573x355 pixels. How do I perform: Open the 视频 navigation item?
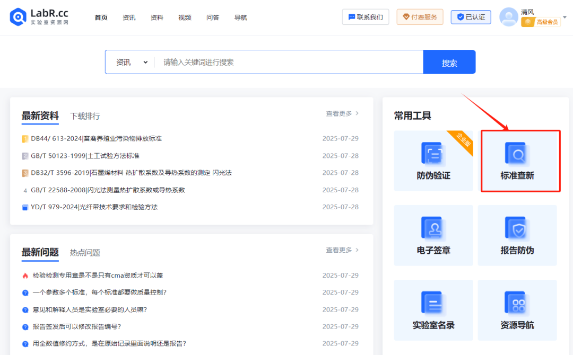[185, 17]
